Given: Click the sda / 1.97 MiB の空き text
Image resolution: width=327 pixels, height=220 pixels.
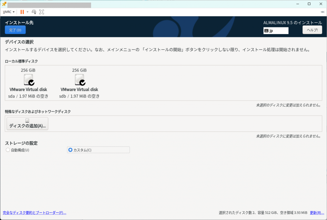Looking at the screenshot, I should pos(28,96).
